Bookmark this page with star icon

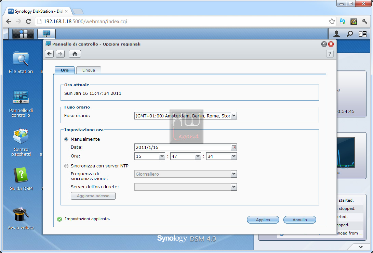click(332, 22)
